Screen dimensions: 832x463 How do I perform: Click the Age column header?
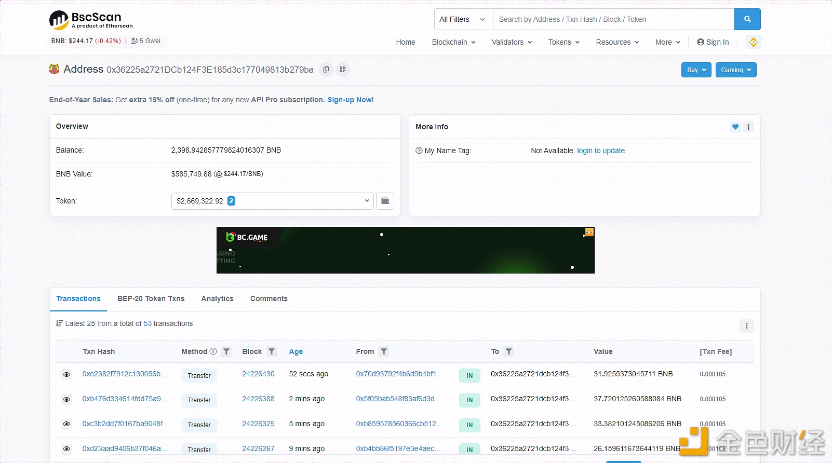296,351
